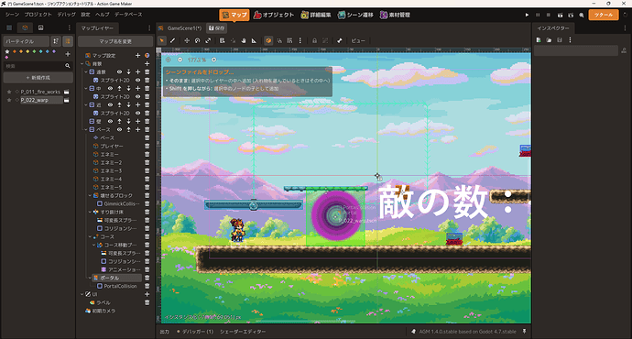Screen dimensions: 632x339
Task: Collapse the 遠景 layer
Action: [x=86, y=71]
